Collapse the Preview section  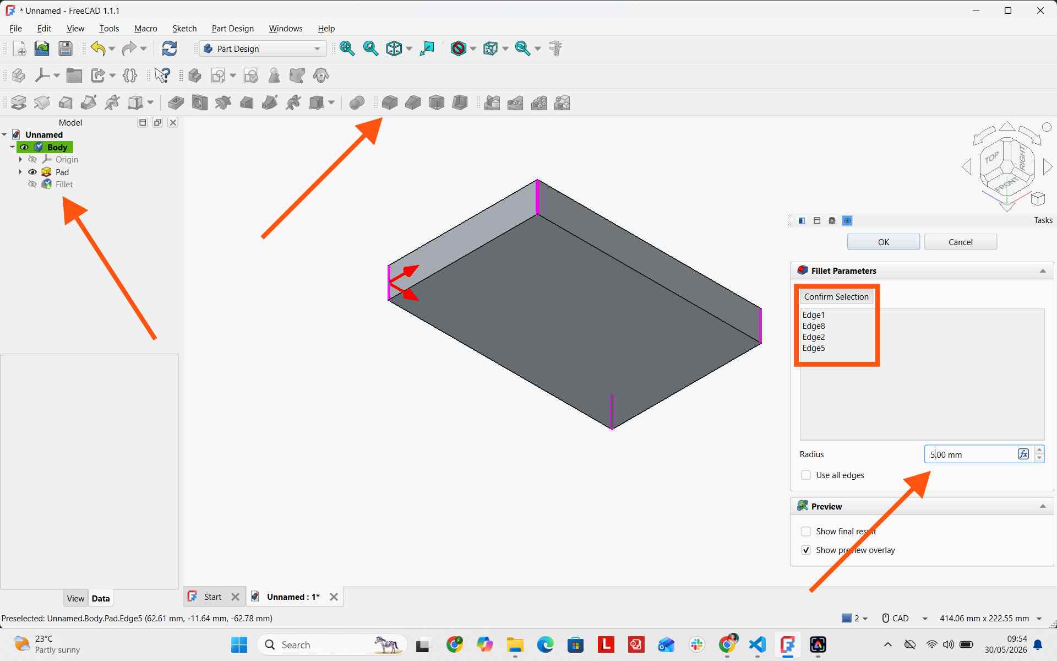(x=1043, y=506)
